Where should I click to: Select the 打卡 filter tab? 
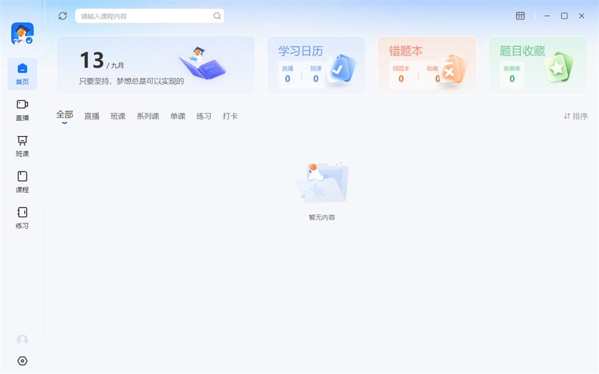[230, 116]
